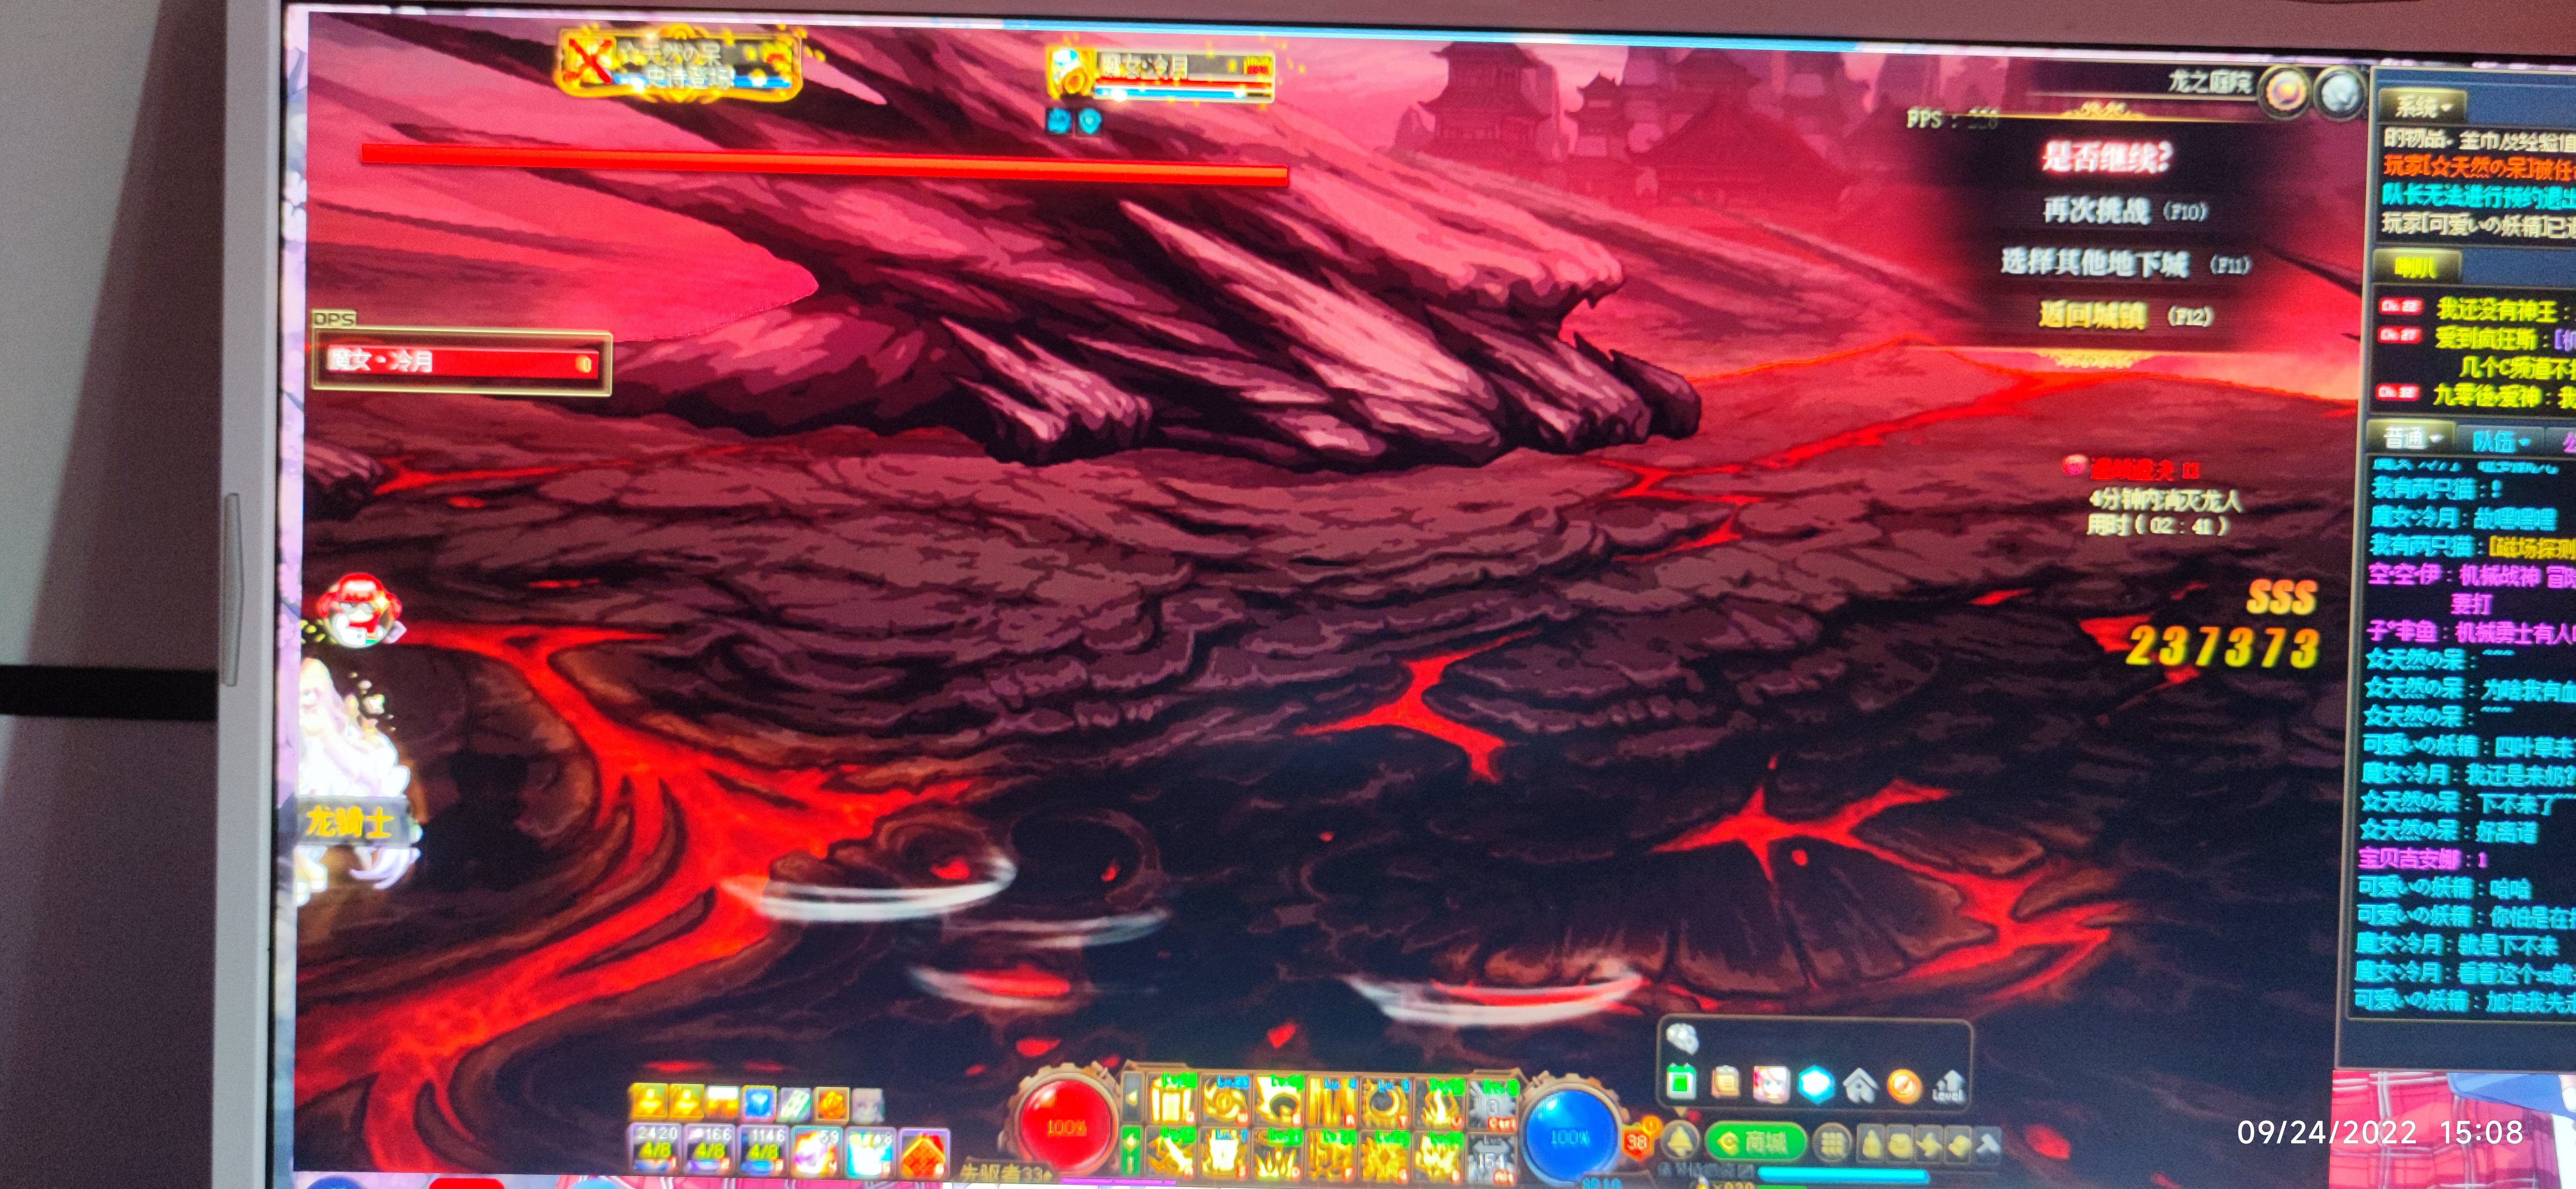Screen dimensions: 2576x1189
Task: Click the blue 100% MP orb
Action: 1570,1136
